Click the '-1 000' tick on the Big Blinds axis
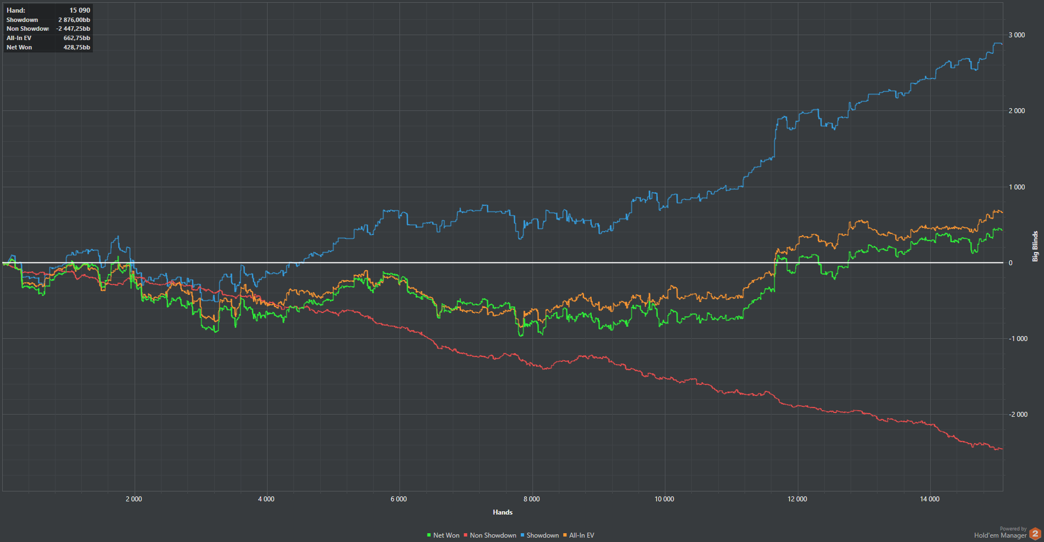 [1018, 339]
